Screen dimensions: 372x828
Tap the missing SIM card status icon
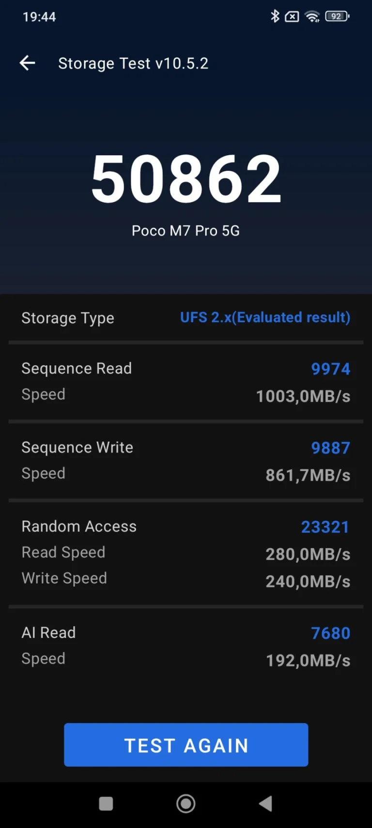click(292, 16)
